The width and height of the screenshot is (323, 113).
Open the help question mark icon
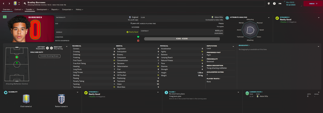(x=274, y=4)
